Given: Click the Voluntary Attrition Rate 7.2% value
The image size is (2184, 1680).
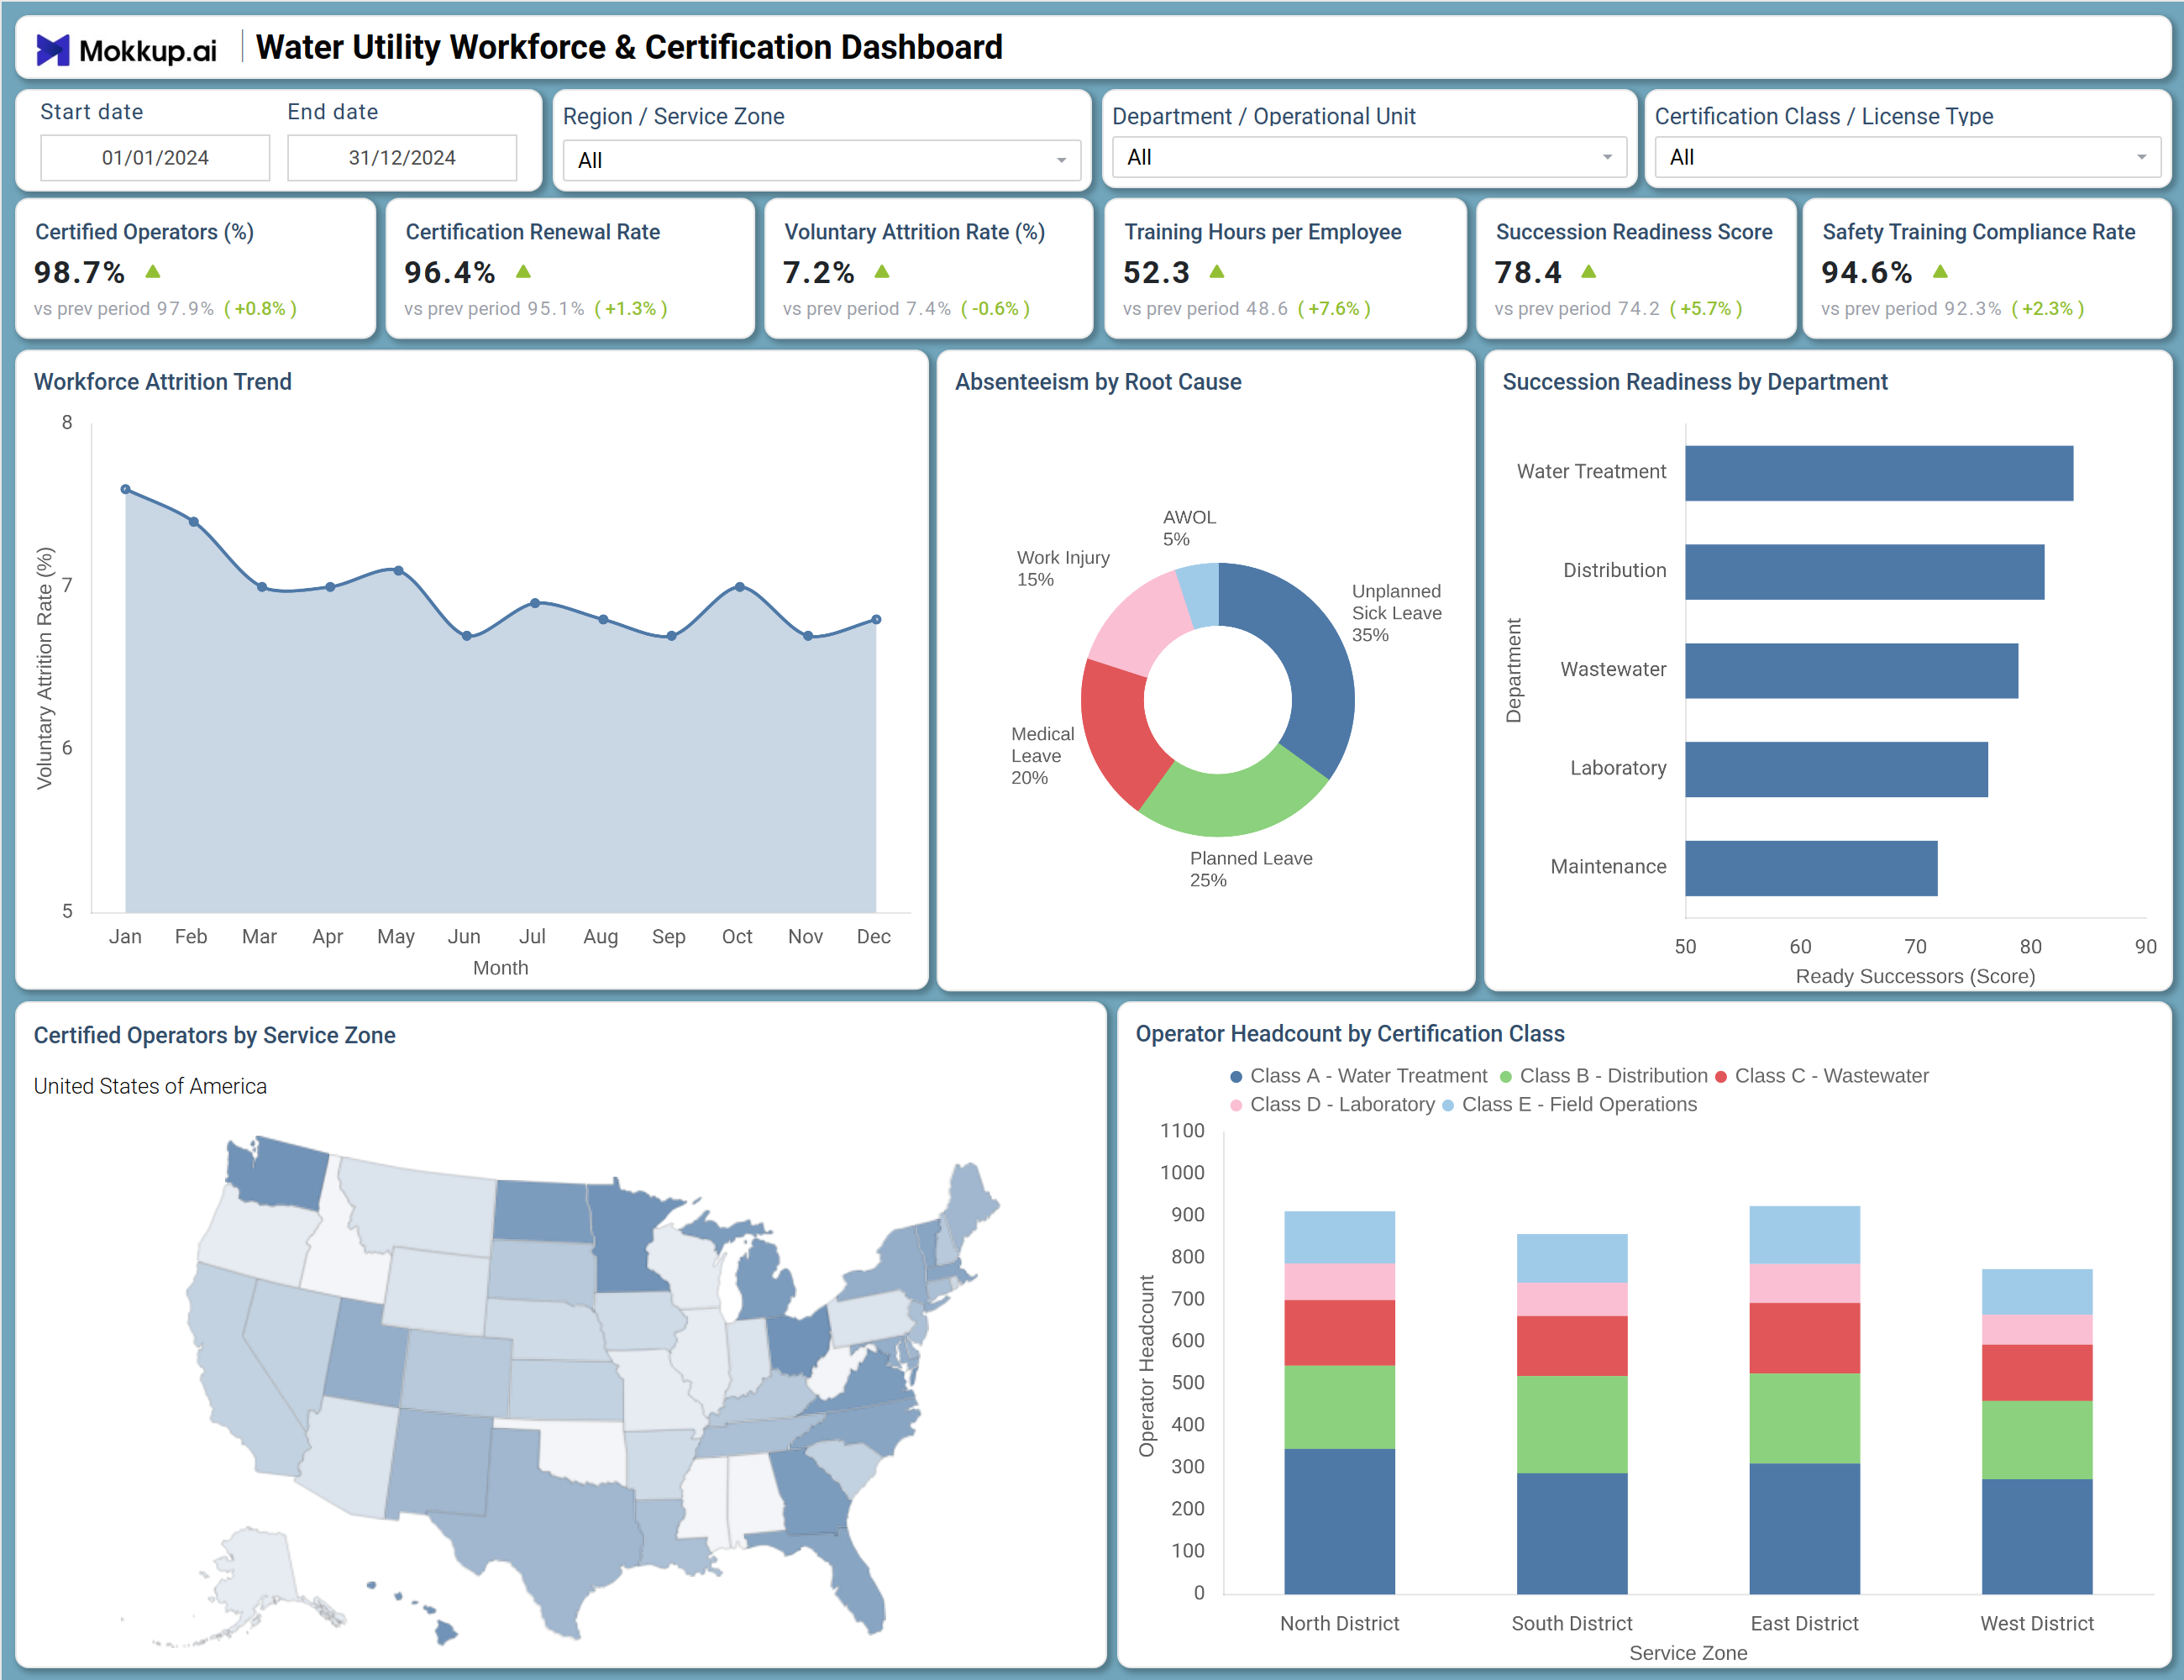Looking at the screenshot, I should (818, 272).
